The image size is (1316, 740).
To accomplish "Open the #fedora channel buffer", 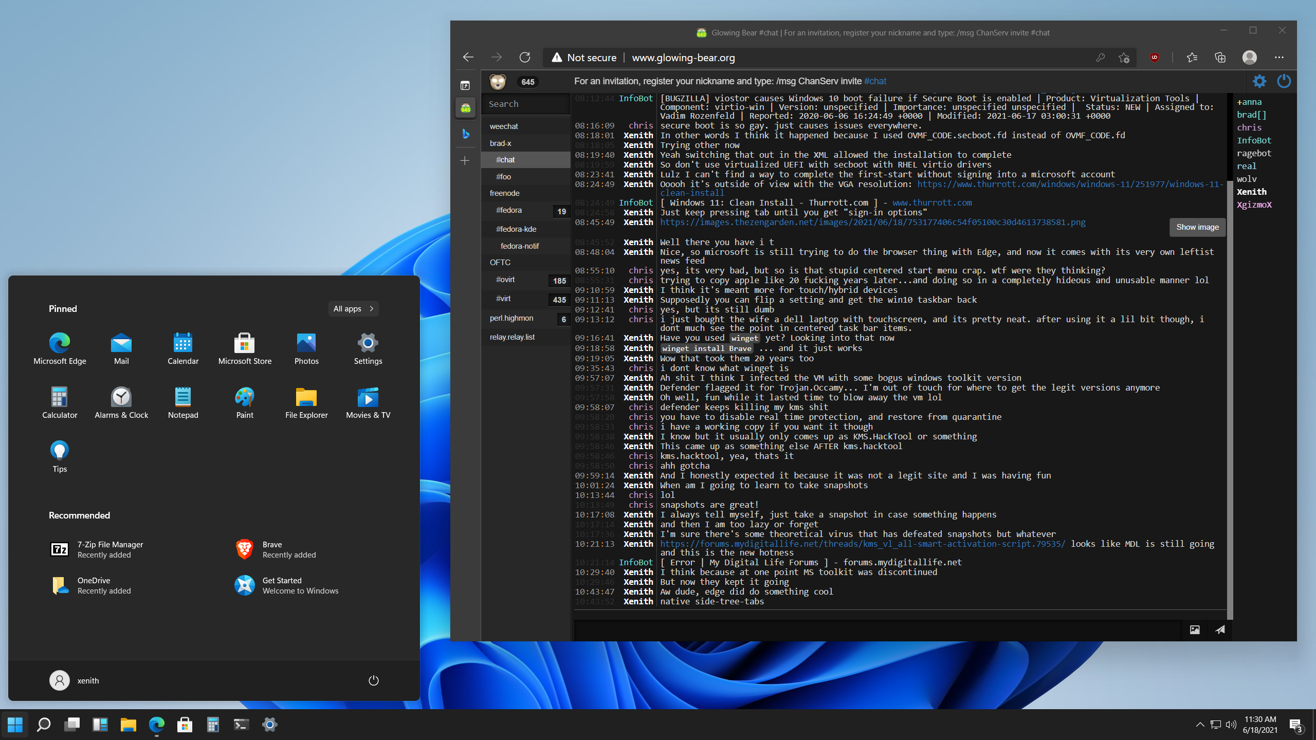I will [526, 211].
